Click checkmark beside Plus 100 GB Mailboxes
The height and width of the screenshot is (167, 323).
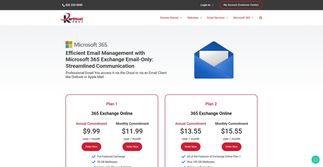(x=184, y=162)
